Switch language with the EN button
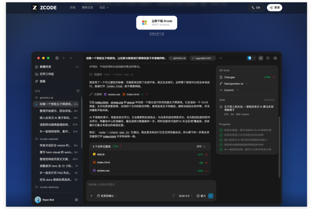This screenshot has height=209, width=313. click(x=256, y=7)
